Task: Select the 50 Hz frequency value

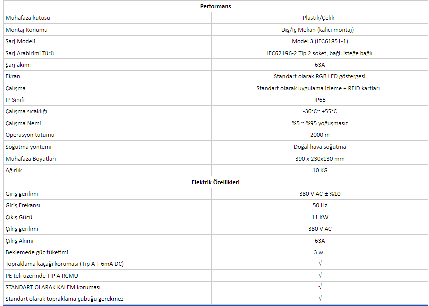Action: pyautogui.click(x=320, y=205)
